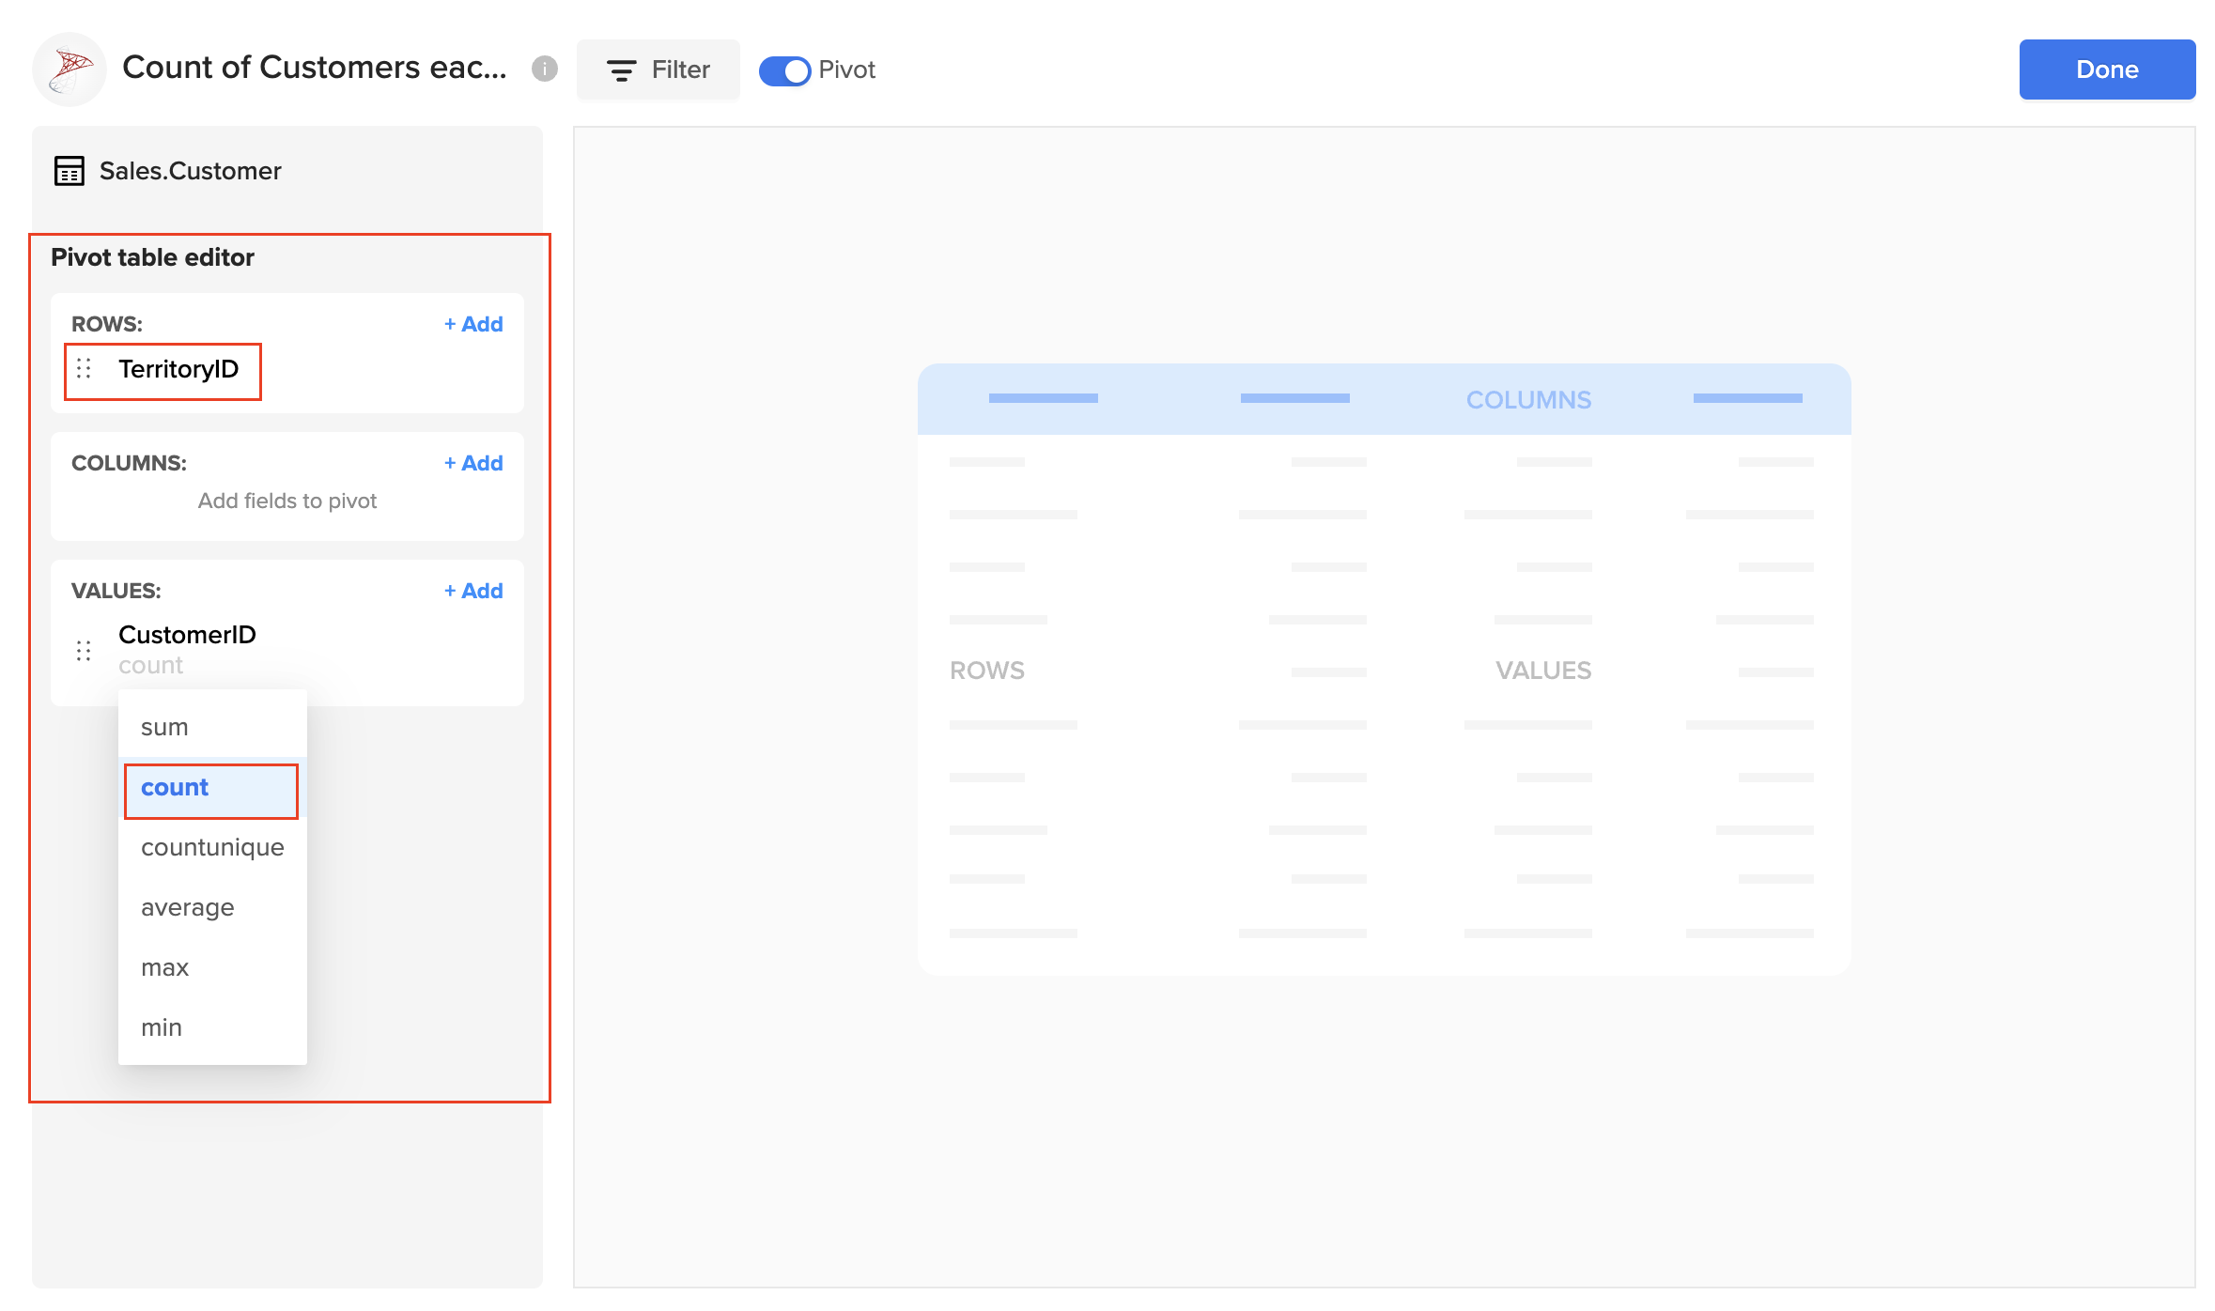Choose min aggregation option
Screen dimensions: 2215x1311
[x=161, y=1027]
